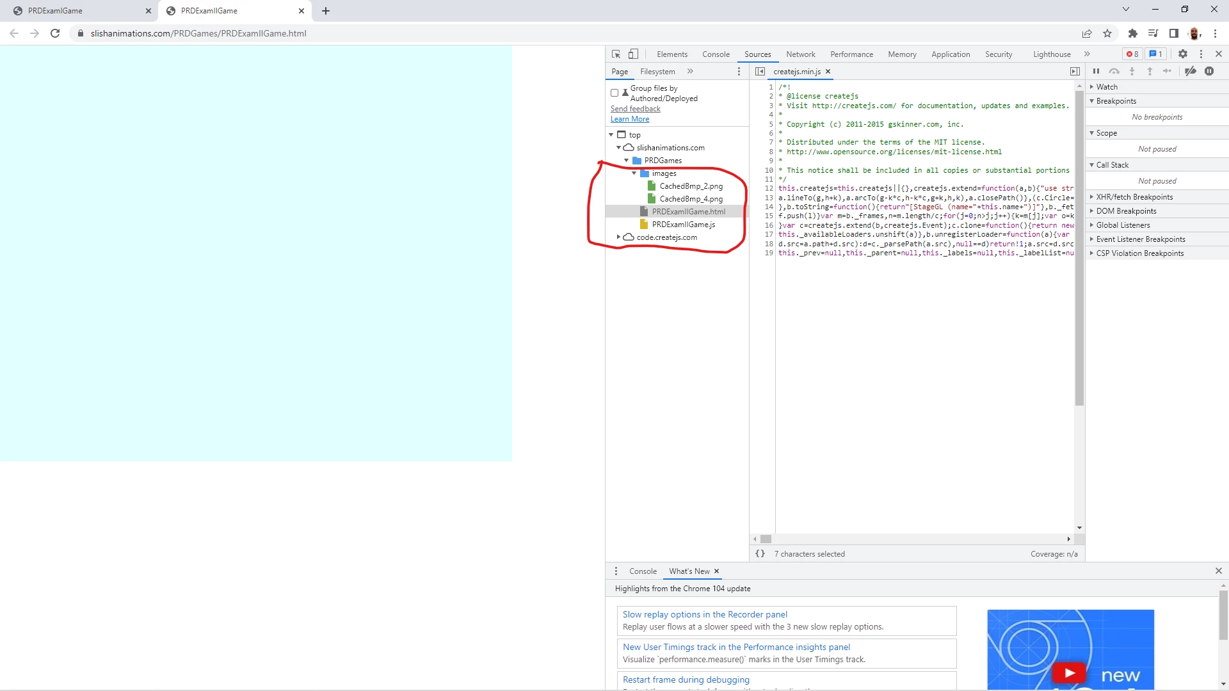Open DevTools settings gear
1229x691 pixels.
[1183, 54]
